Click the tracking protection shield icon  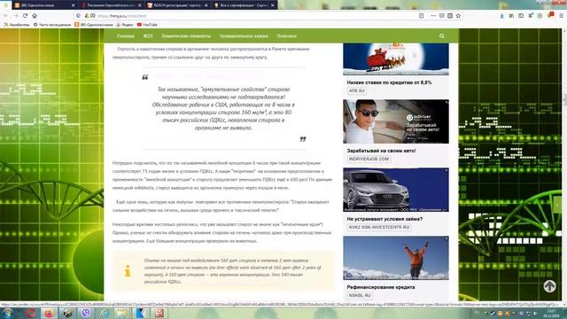point(78,16)
